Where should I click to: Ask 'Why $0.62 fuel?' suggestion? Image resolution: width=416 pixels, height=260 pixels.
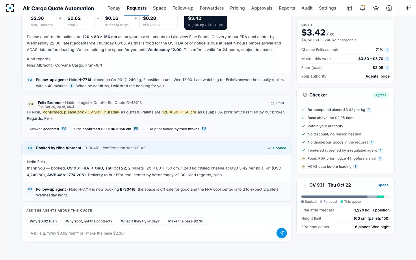[x=44, y=221]
